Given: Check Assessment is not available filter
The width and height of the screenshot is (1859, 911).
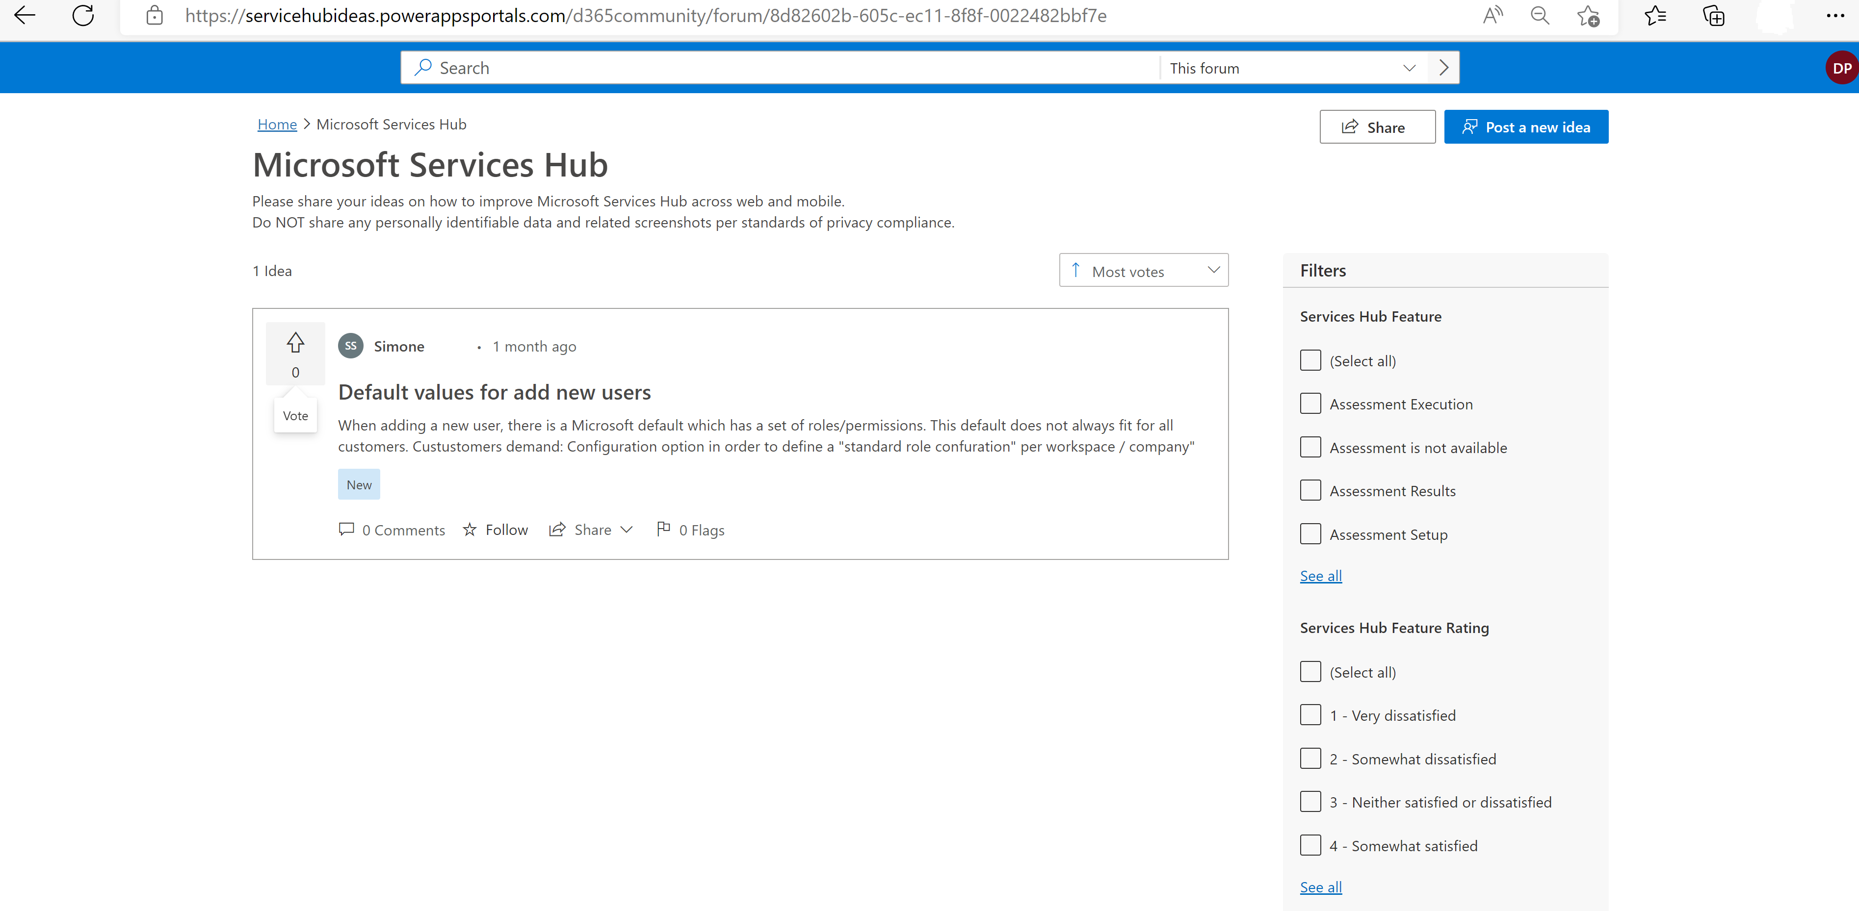Looking at the screenshot, I should [x=1310, y=447].
